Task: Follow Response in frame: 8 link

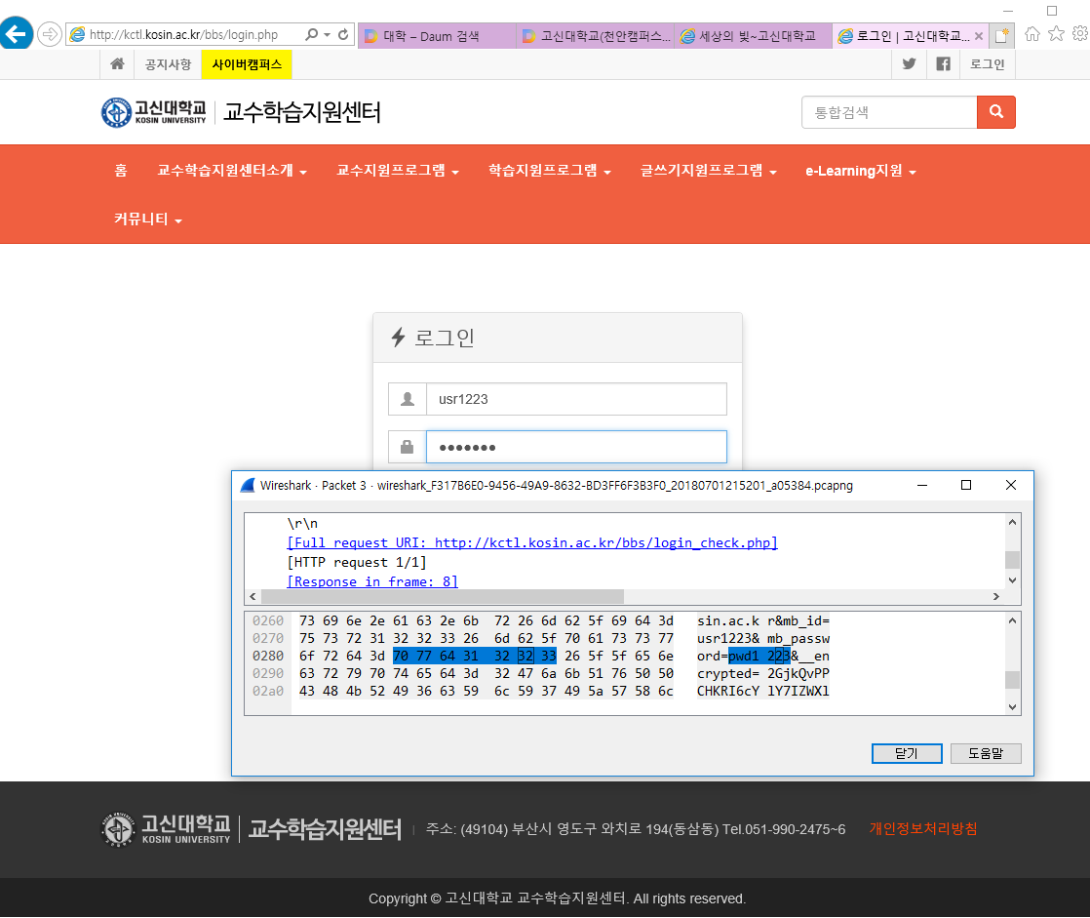Action: [x=372, y=581]
